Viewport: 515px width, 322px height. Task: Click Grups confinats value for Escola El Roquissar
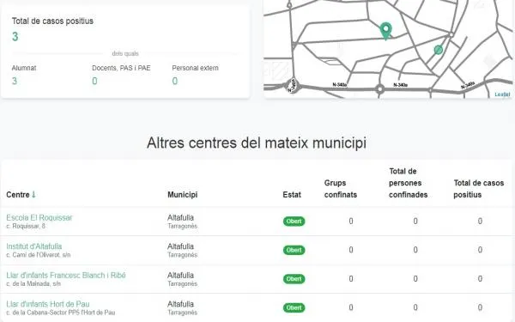coord(351,222)
